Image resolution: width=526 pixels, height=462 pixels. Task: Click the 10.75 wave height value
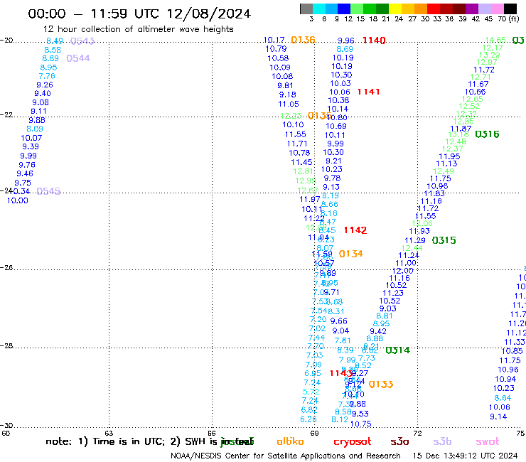360,424
